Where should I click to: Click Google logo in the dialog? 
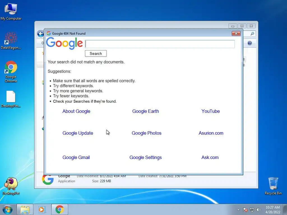point(64,43)
